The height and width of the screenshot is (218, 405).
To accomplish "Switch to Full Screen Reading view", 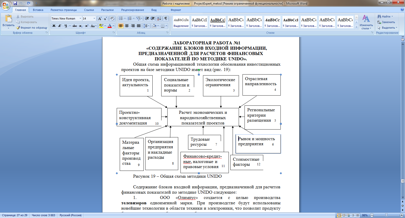I will pyautogui.click(x=344, y=215).
